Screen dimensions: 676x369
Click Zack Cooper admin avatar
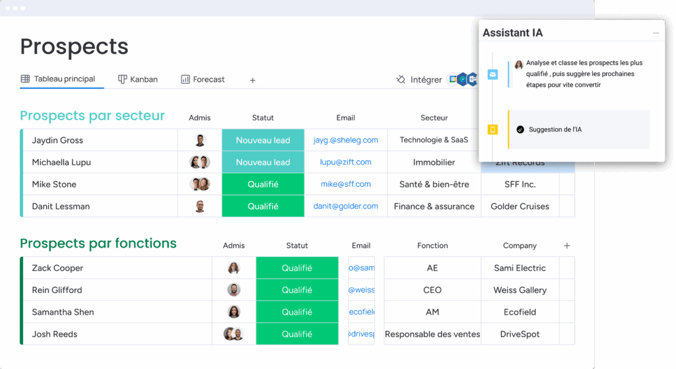pos(234,268)
